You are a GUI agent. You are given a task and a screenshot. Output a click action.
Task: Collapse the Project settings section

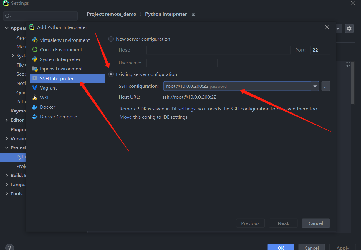(x=7, y=148)
